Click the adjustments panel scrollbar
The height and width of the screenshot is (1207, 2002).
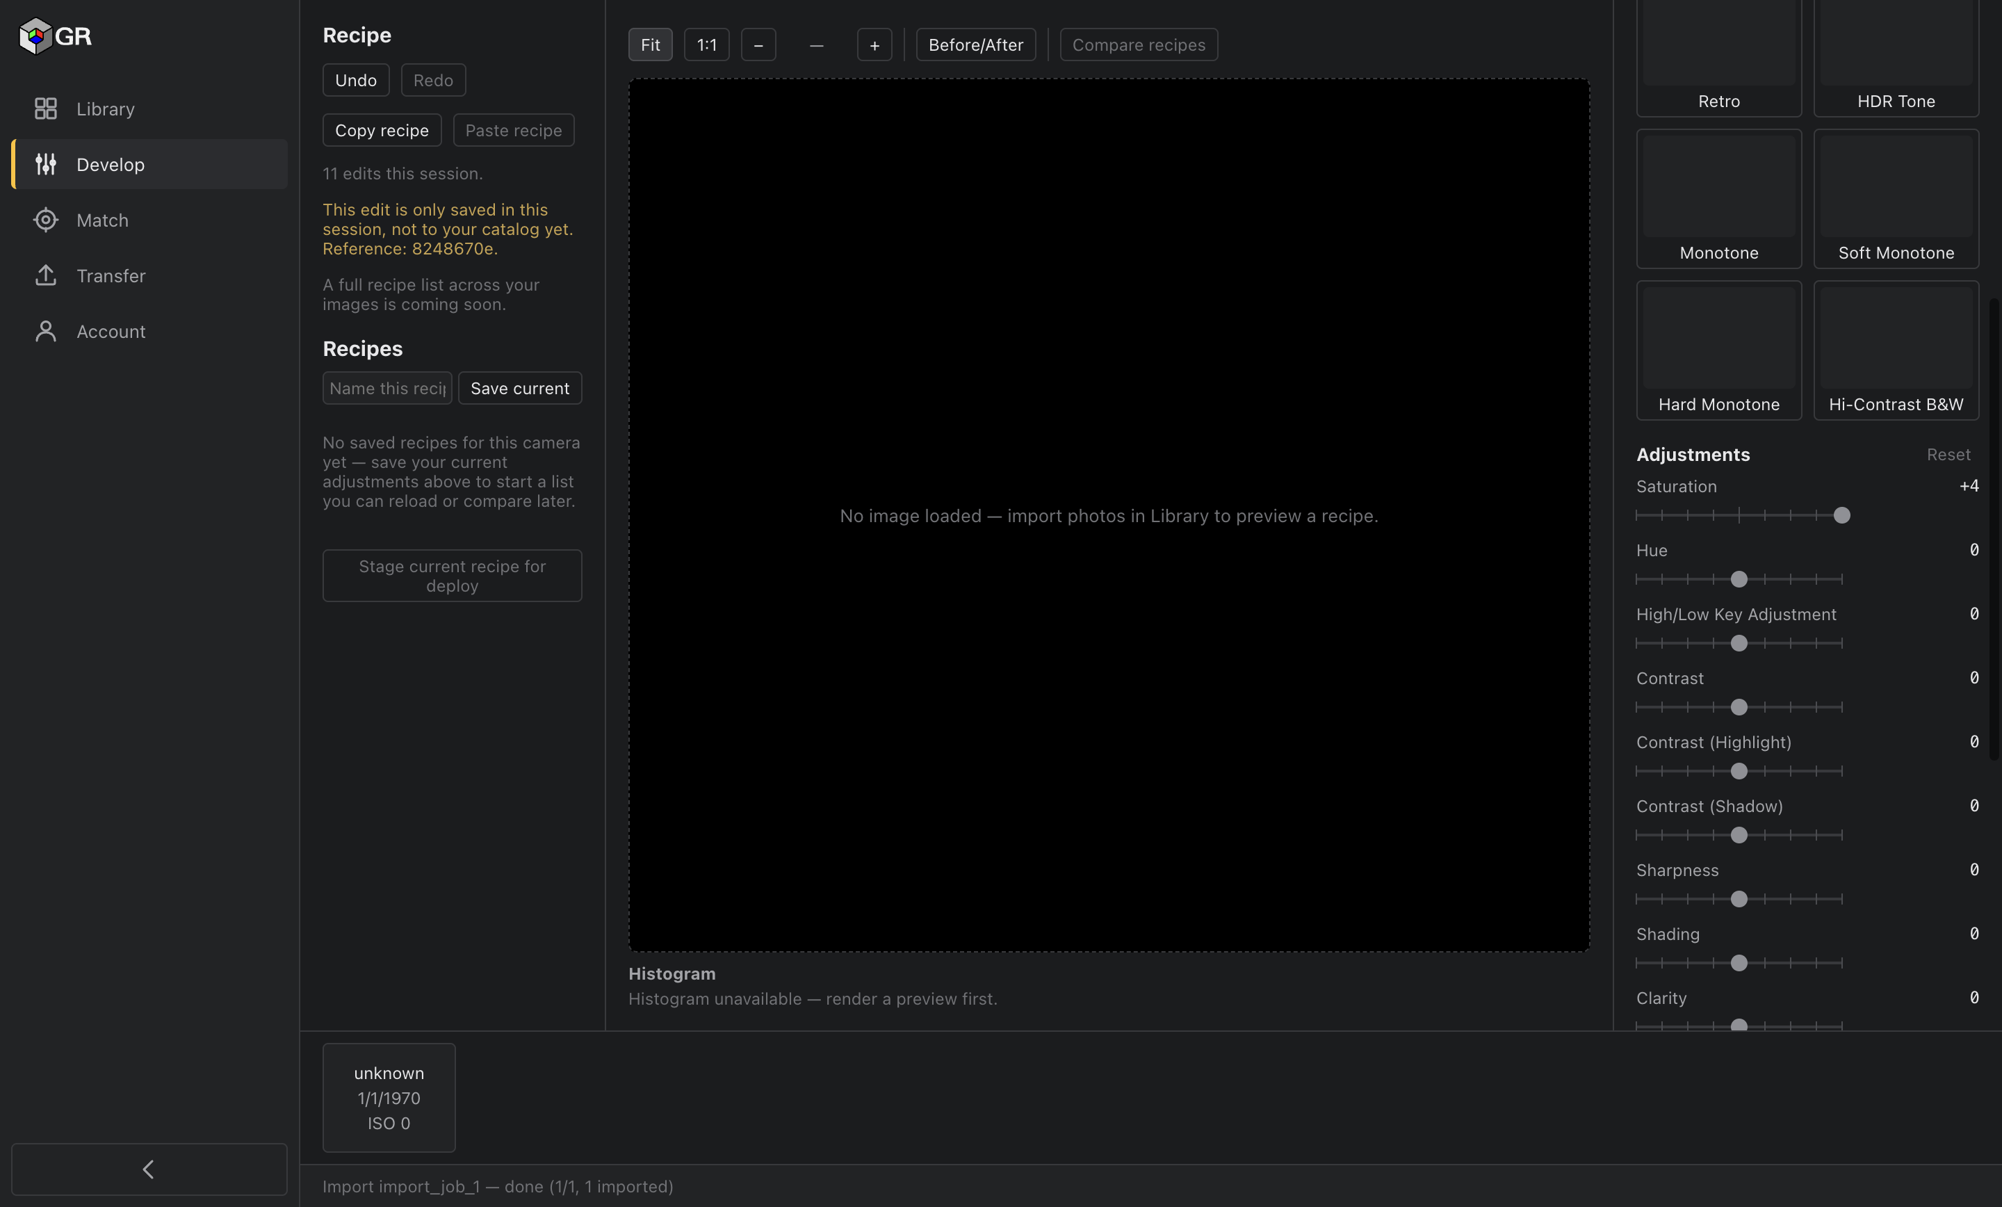(x=1994, y=528)
